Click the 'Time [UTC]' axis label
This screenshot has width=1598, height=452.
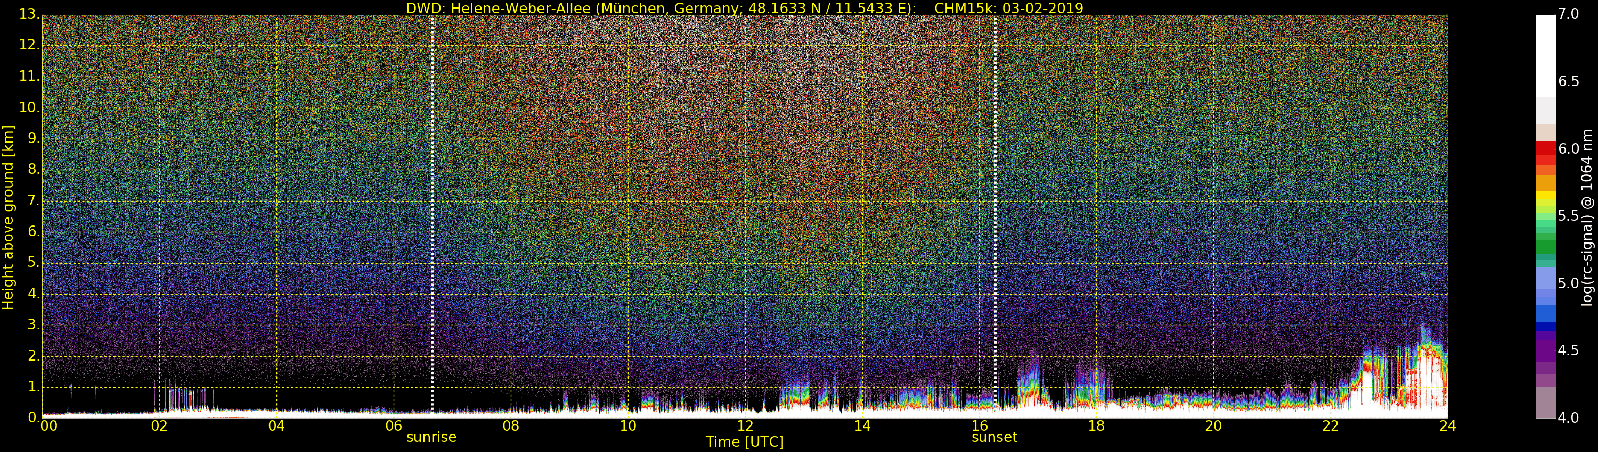pos(745,442)
